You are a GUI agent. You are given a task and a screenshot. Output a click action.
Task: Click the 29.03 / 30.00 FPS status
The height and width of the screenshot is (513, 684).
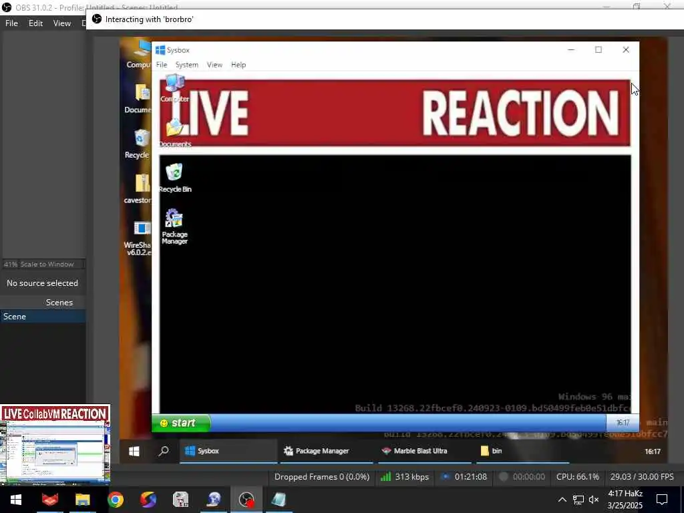pyautogui.click(x=642, y=477)
